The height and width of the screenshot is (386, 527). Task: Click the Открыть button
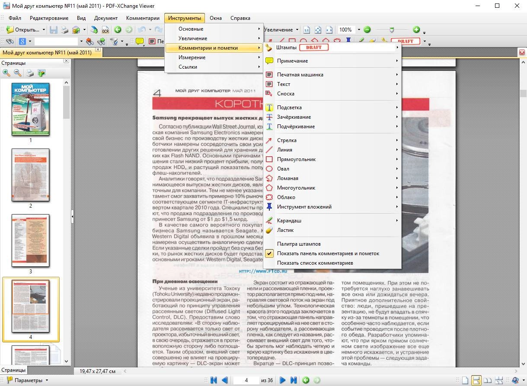23,30
